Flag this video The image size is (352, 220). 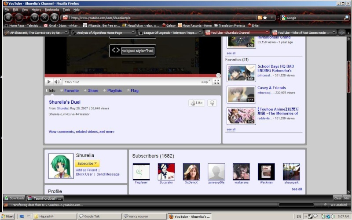click(x=133, y=90)
